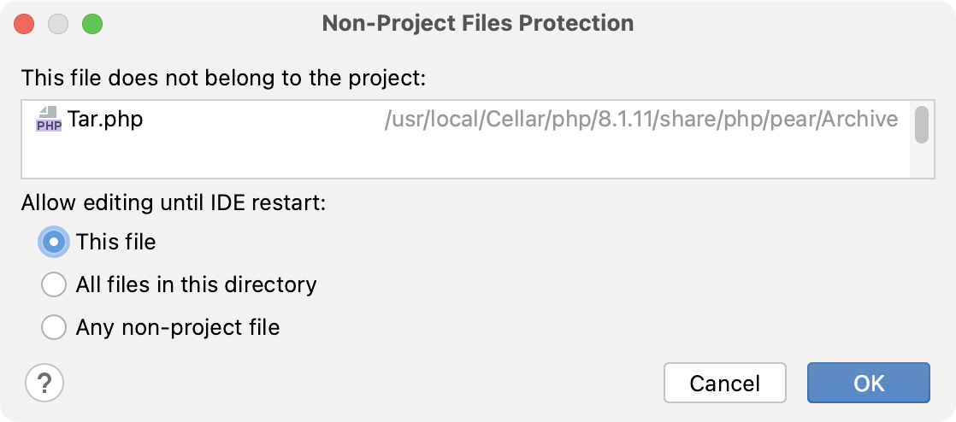956x422 pixels.
Task: Click the /usr/local/Cellar path text
Action: pyautogui.click(x=641, y=120)
